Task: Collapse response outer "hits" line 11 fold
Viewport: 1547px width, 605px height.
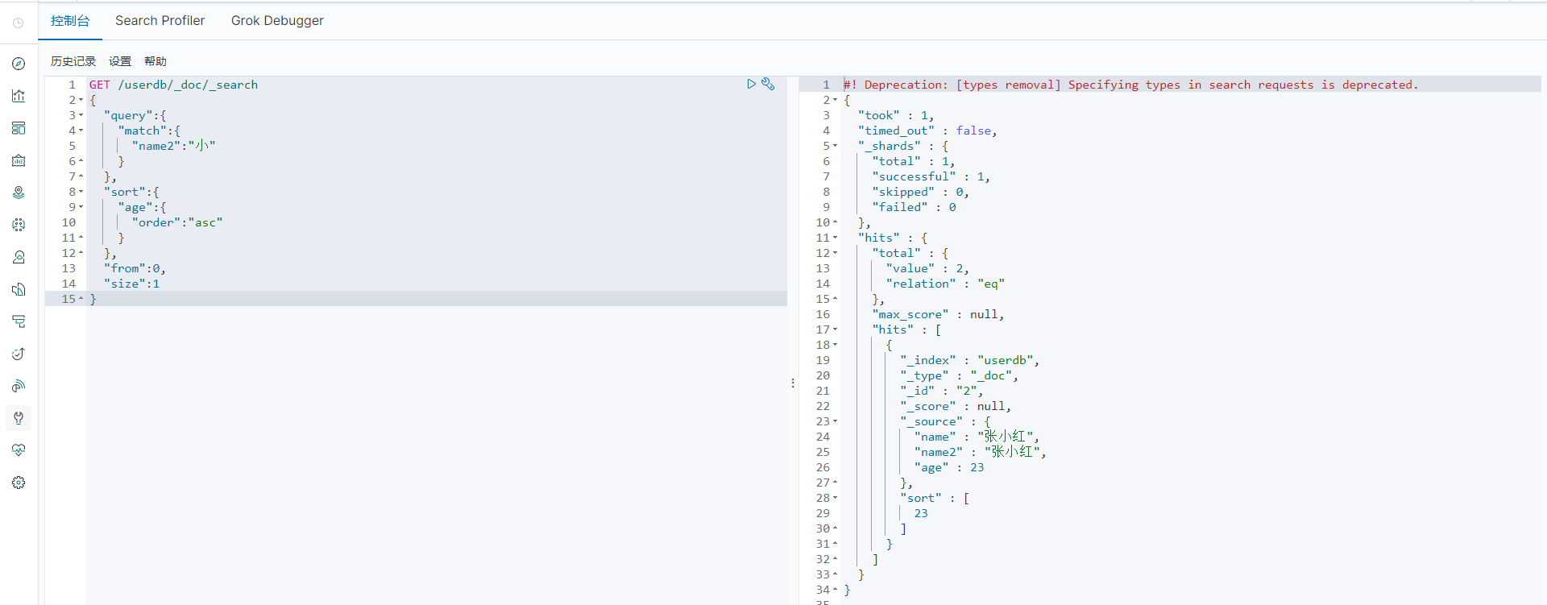Action: click(x=836, y=238)
